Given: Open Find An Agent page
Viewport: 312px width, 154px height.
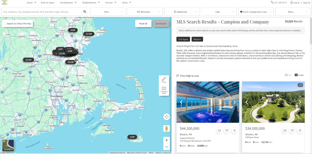Looking at the screenshot, I should [48, 3].
